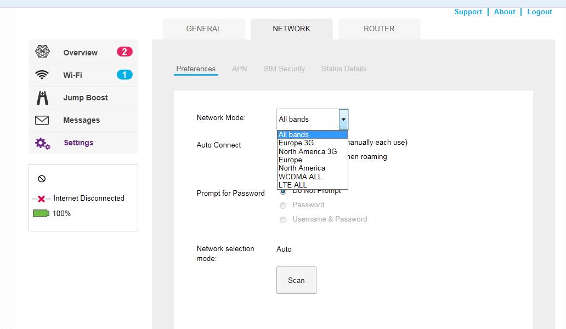Open the Support link
This screenshot has width=566, height=329.
pos(468,12)
